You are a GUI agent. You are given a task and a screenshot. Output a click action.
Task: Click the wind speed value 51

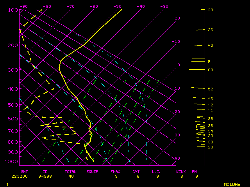point(210,62)
